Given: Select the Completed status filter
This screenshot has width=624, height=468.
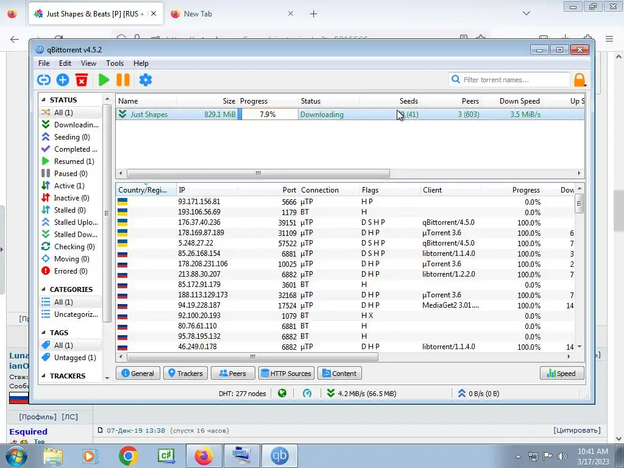Looking at the screenshot, I should (x=70, y=149).
